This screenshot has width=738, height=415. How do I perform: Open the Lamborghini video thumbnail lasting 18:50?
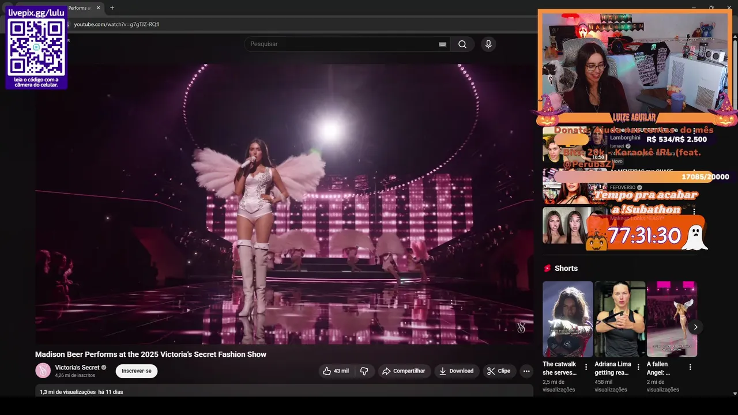tap(575, 145)
